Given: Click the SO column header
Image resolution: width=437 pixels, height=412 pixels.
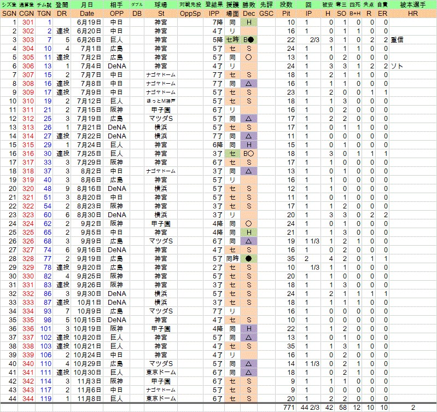Looking at the screenshot, I should [341, 14].
